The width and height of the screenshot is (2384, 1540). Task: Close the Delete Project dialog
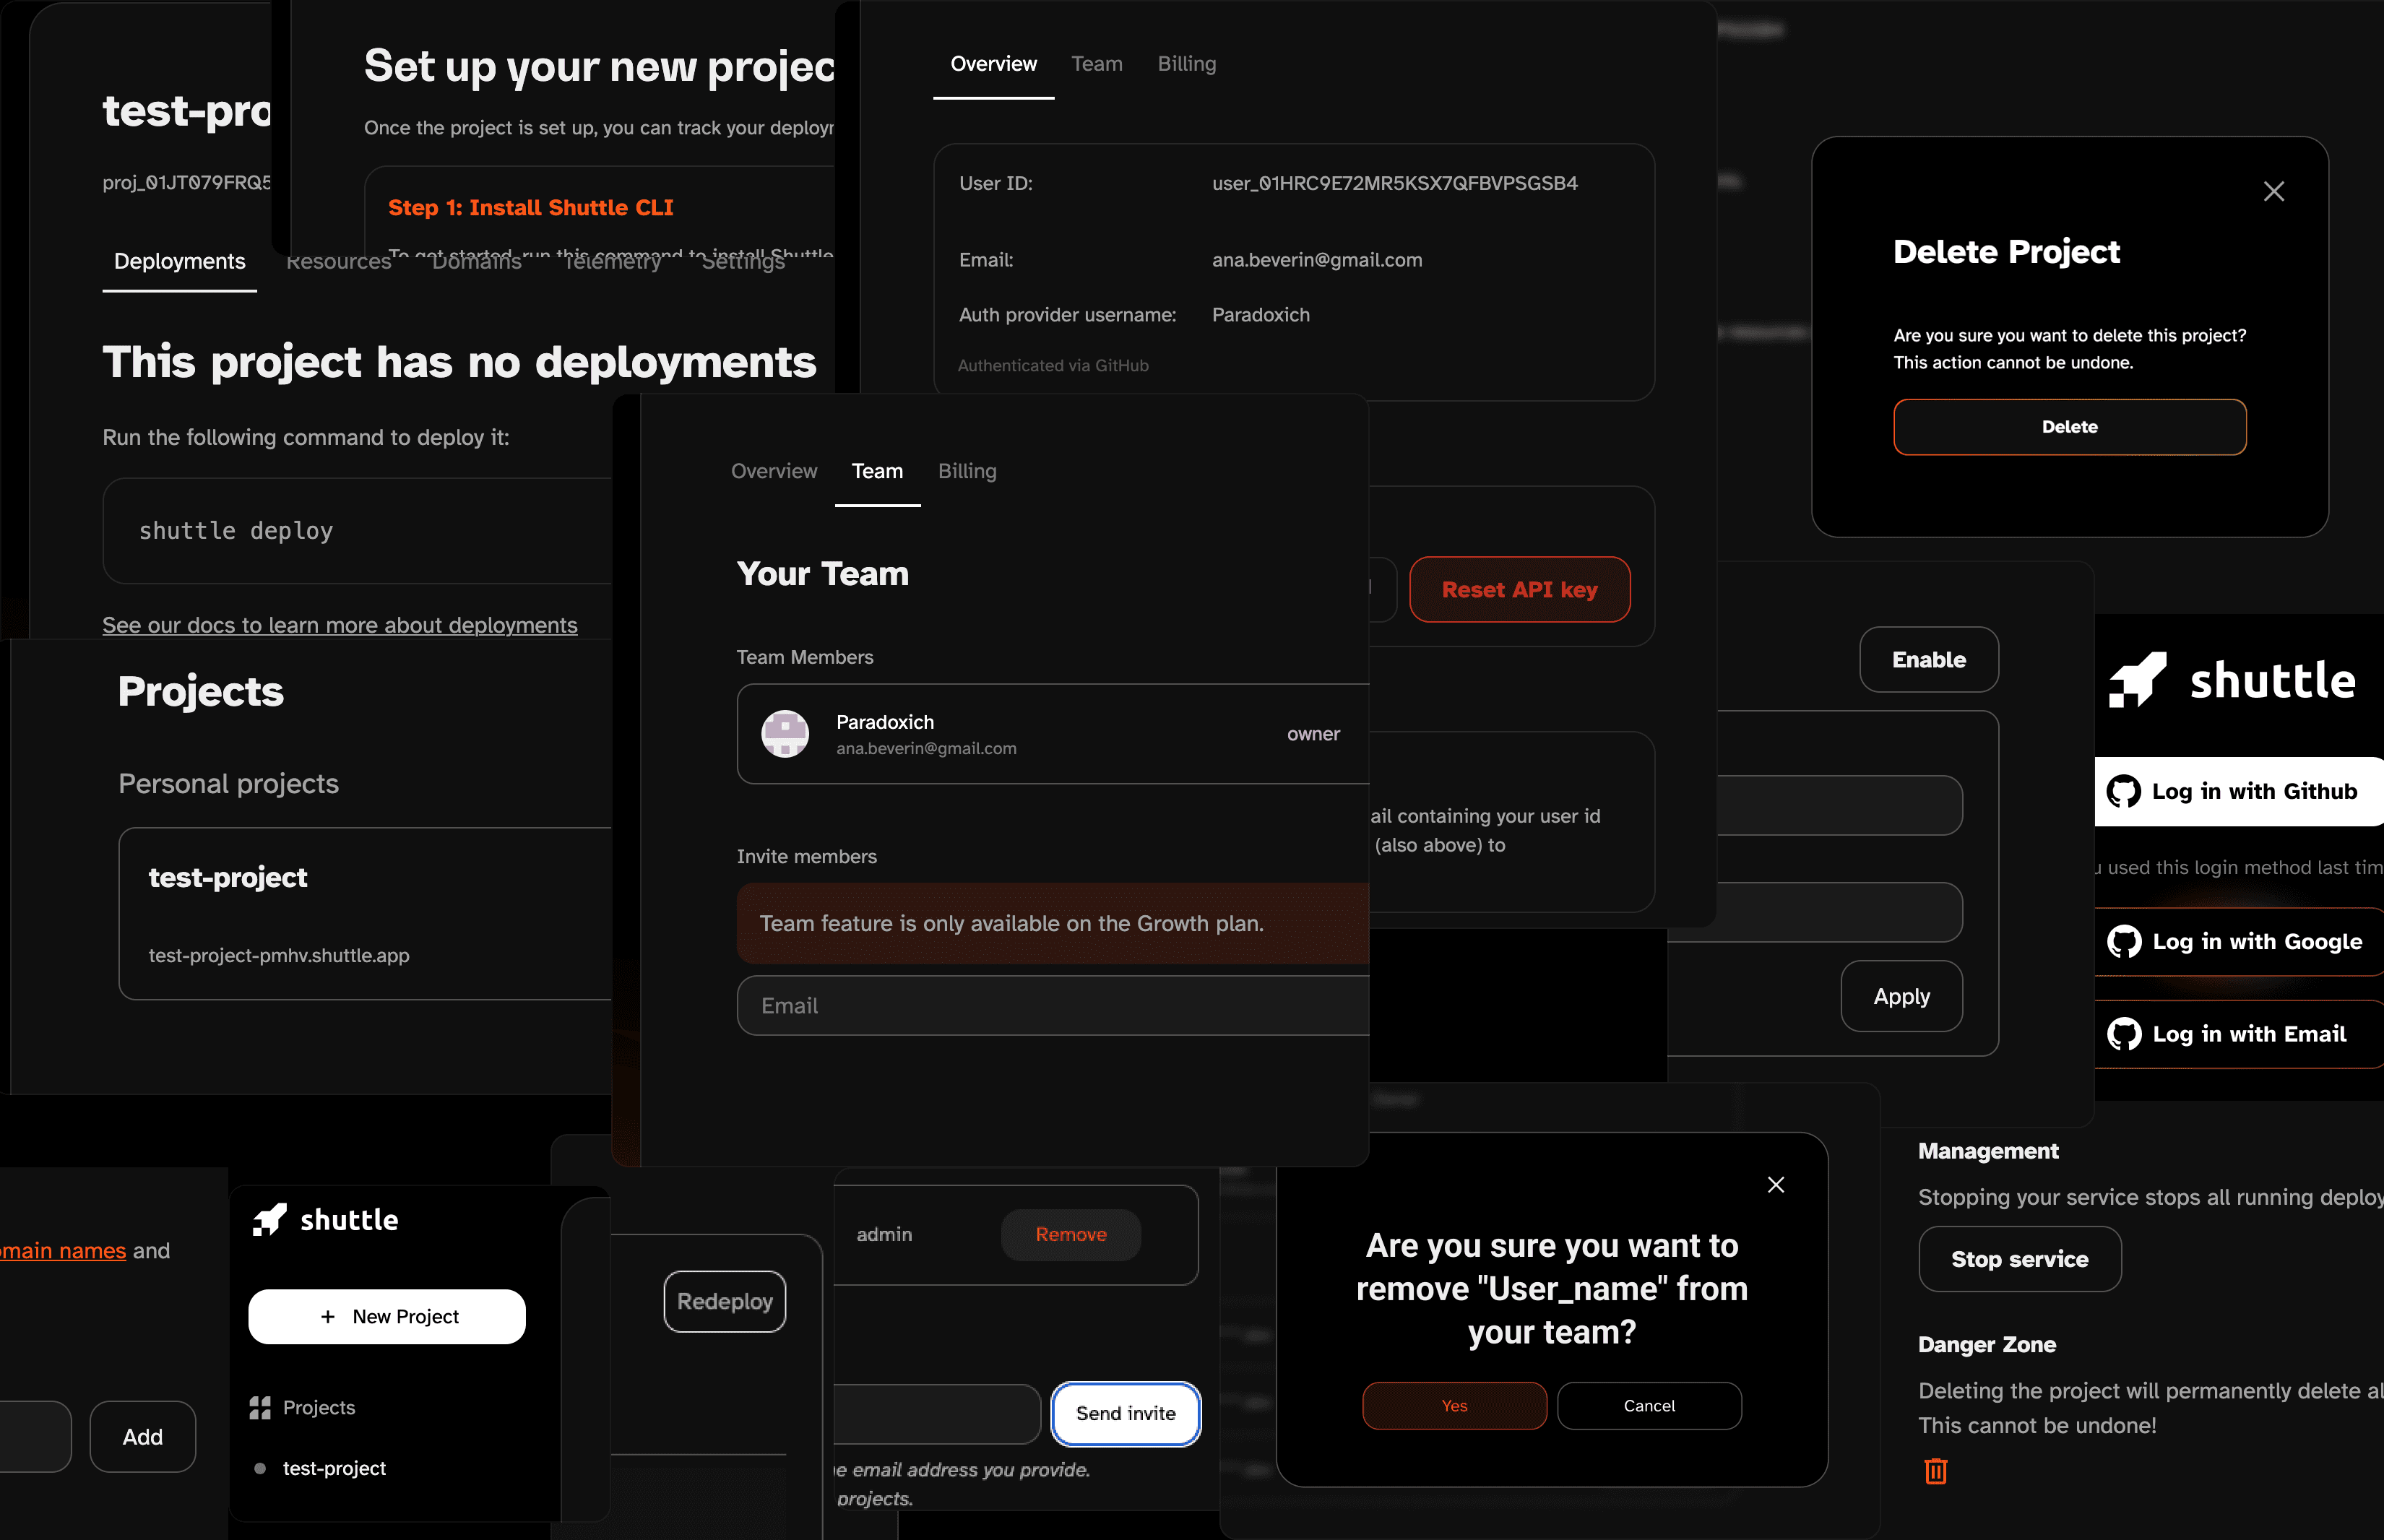coord(2273,191)
